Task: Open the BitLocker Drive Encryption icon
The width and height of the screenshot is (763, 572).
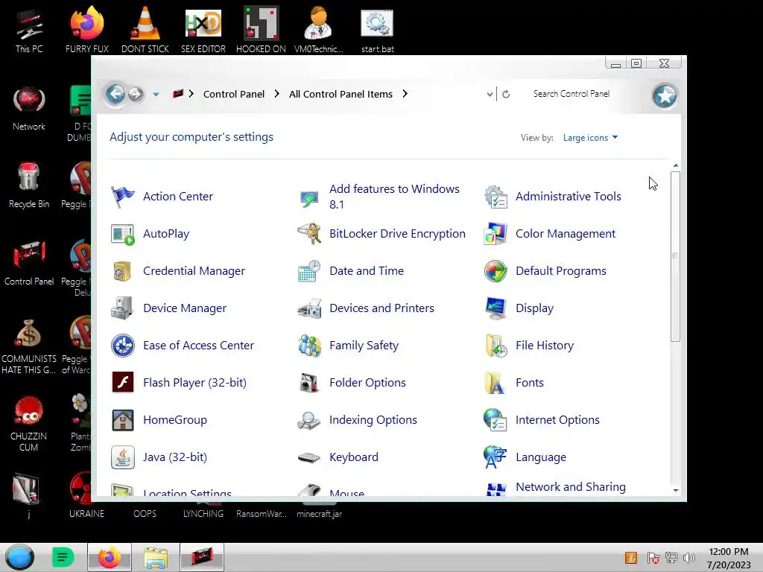Action: 309,234
